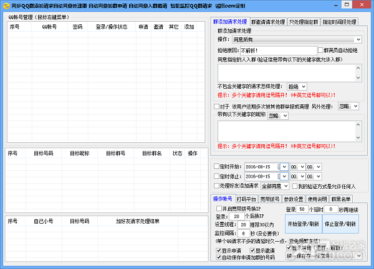This screenshot has width=374, height=269.
Task: Click the 邀请 column header
Action: click(x=158, y=27)
